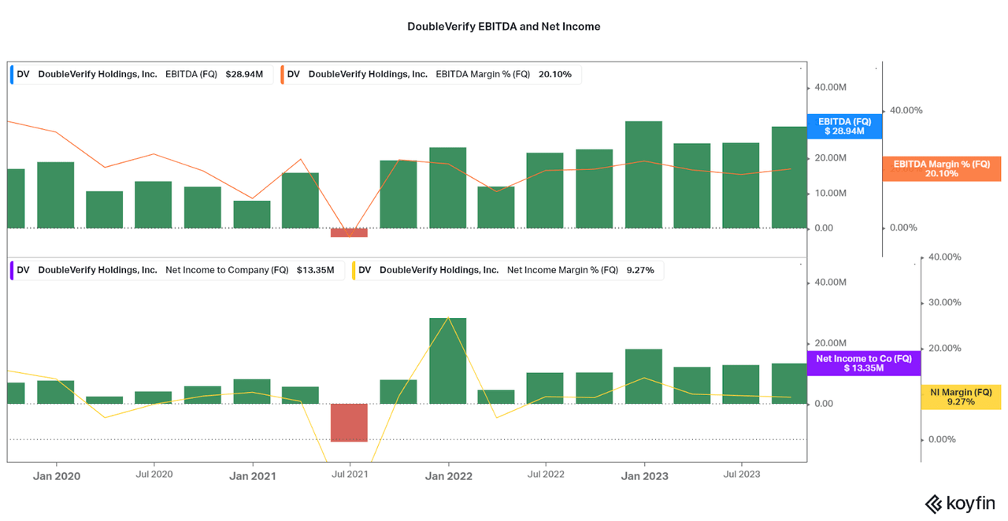Click the 40.00M label on the EBITDA axis

[x=830, y=87]
